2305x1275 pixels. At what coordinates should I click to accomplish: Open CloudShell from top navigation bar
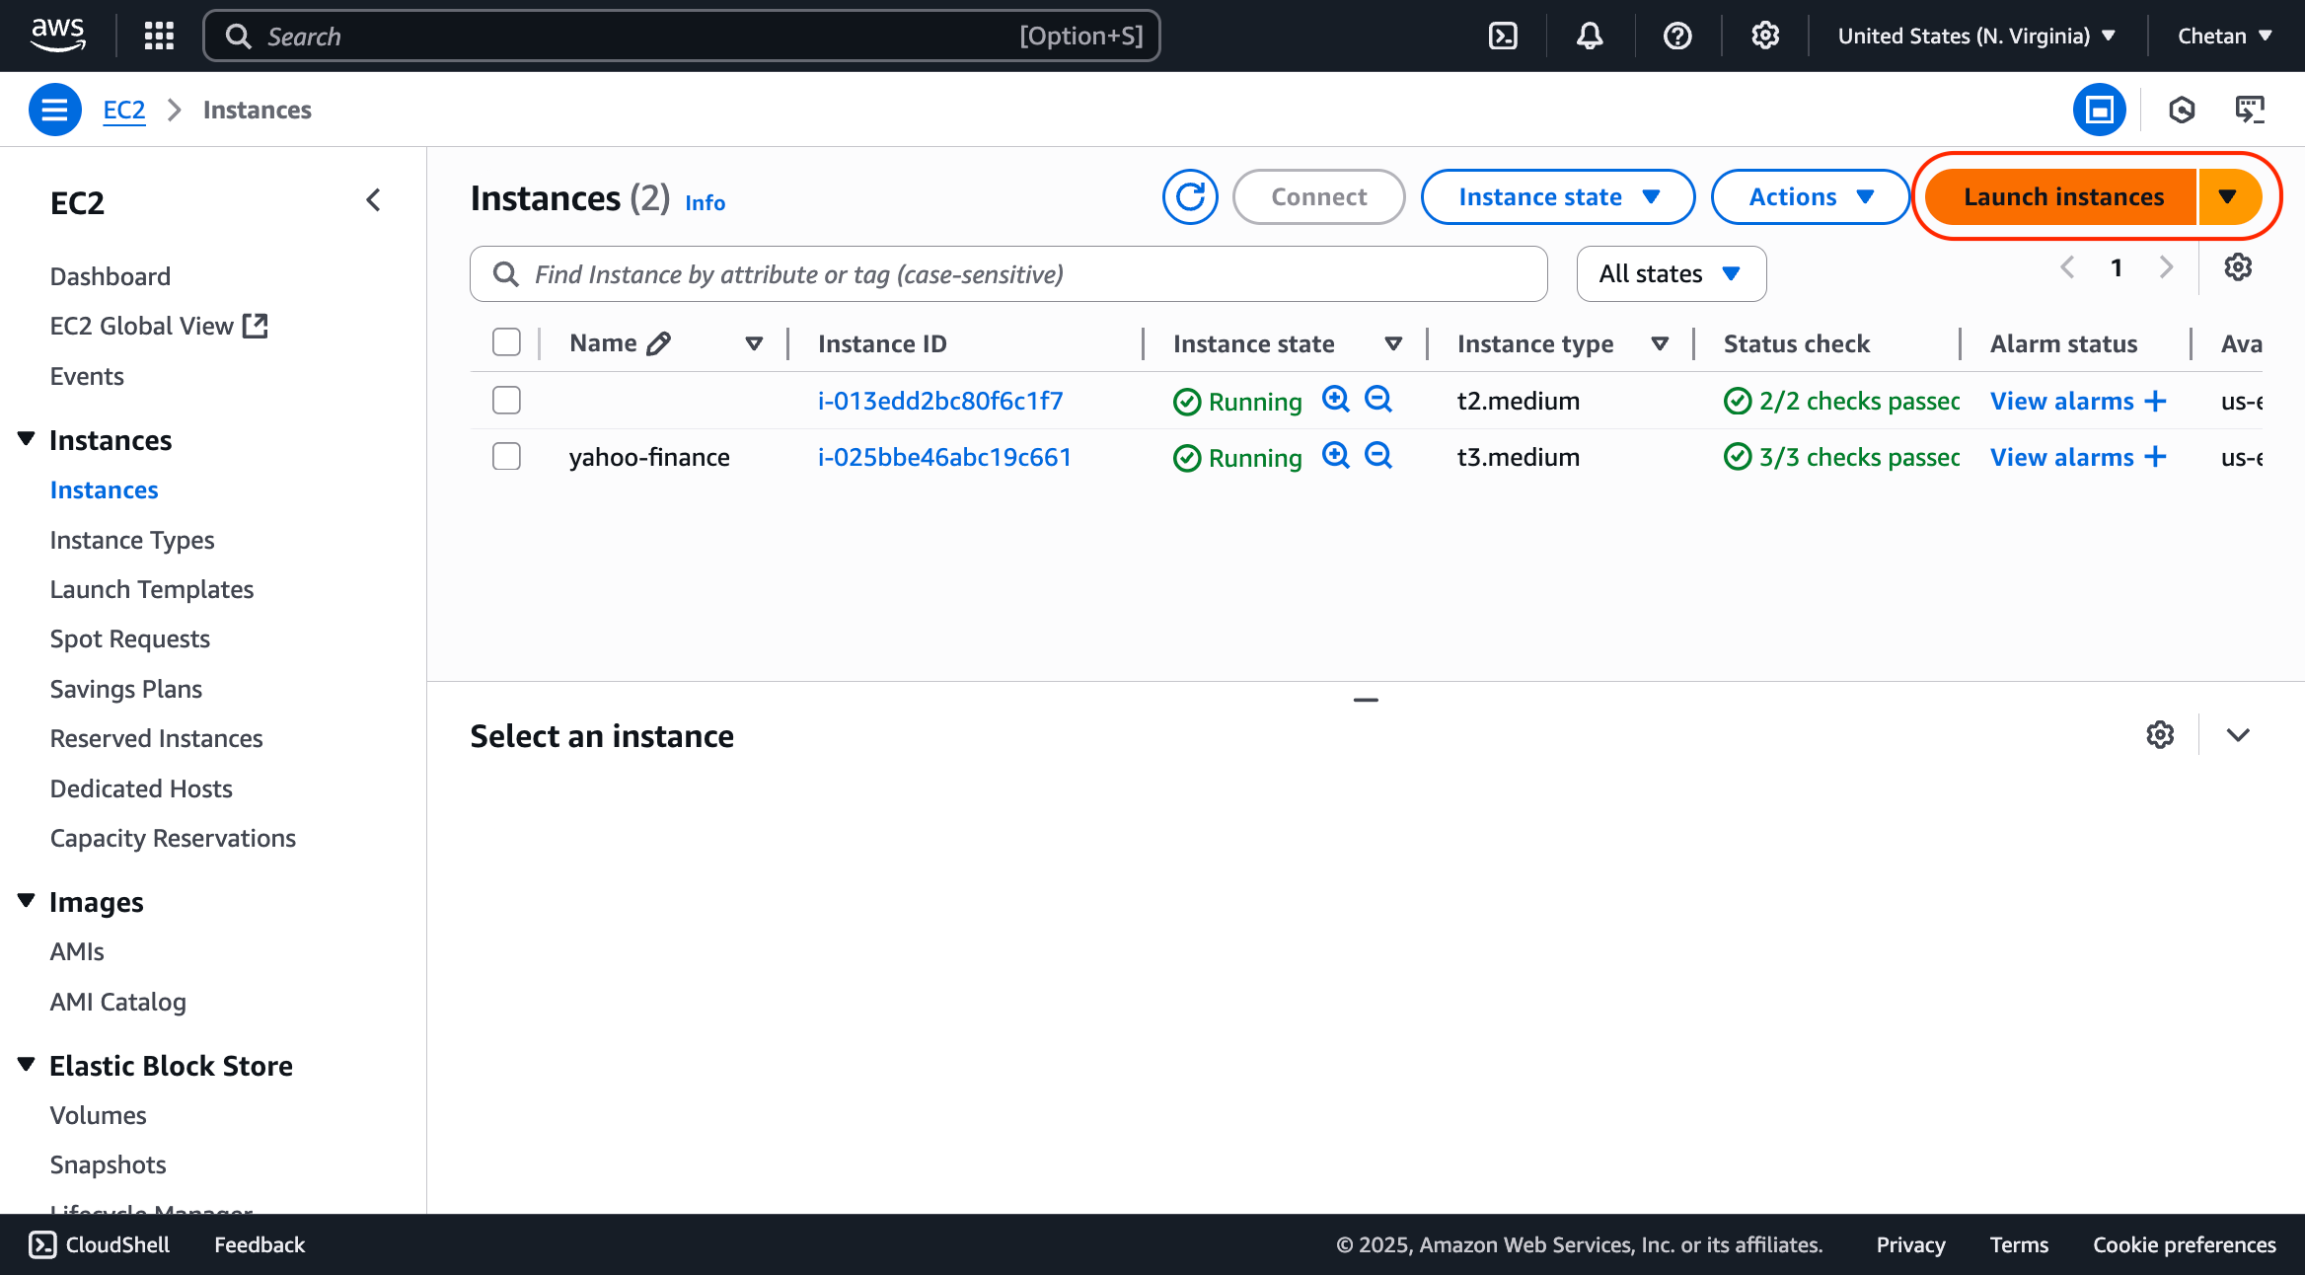click(x=1502, y=37)
